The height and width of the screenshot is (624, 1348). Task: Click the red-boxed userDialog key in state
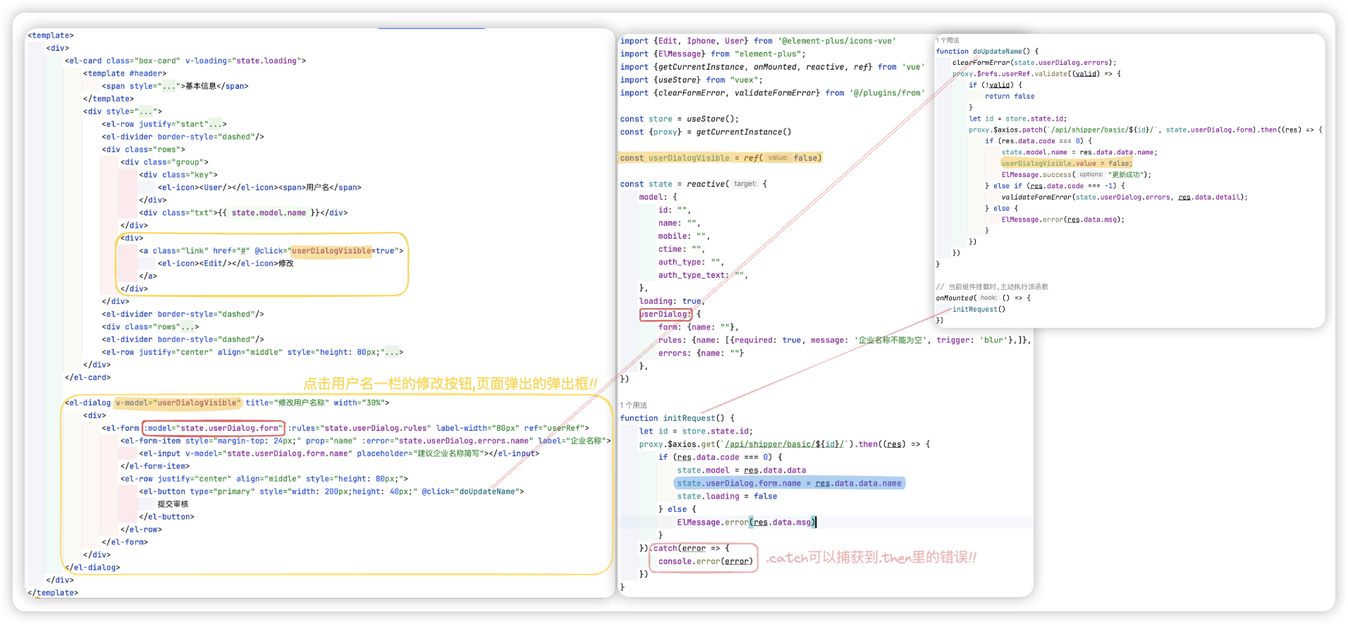point(666,314)
